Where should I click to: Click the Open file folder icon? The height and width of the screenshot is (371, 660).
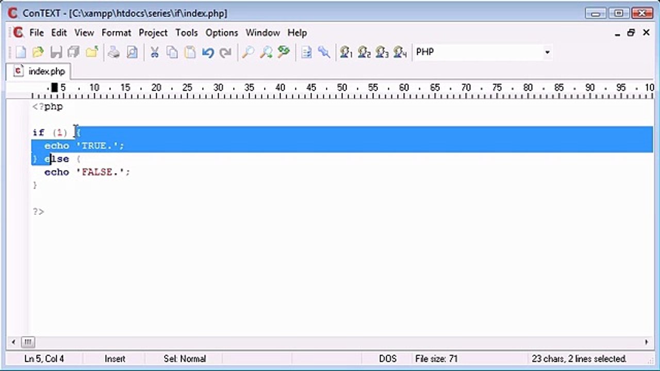tap(38, 52)
